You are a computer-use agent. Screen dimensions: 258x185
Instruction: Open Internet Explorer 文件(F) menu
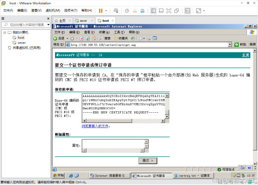(x=60, y=32)
